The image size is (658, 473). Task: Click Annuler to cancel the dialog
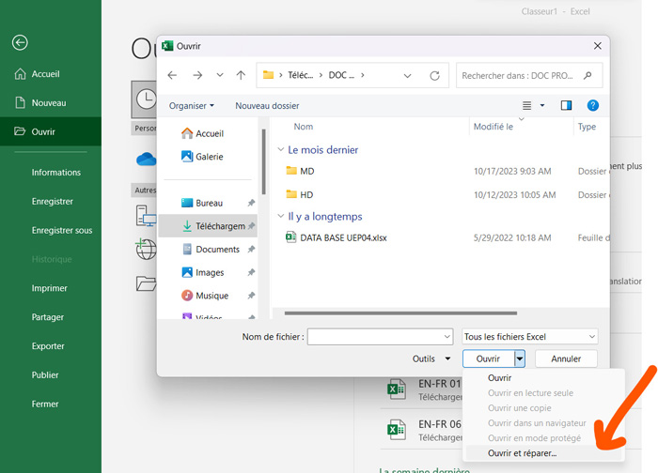pos(566,359)
